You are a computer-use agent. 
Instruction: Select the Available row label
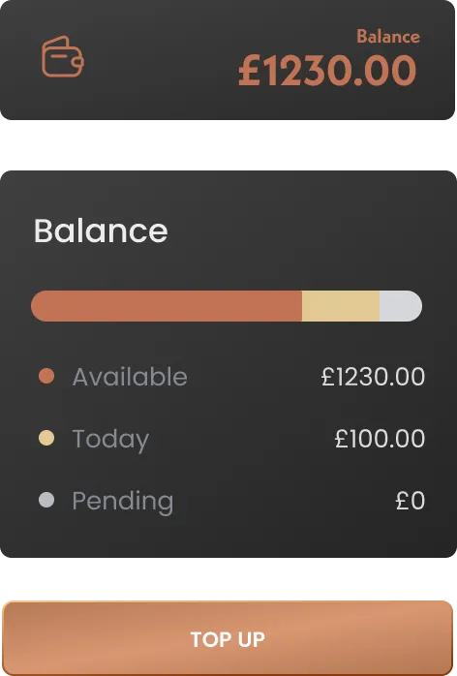point(130,377)
